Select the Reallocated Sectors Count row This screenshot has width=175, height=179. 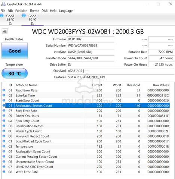[87, 106]
